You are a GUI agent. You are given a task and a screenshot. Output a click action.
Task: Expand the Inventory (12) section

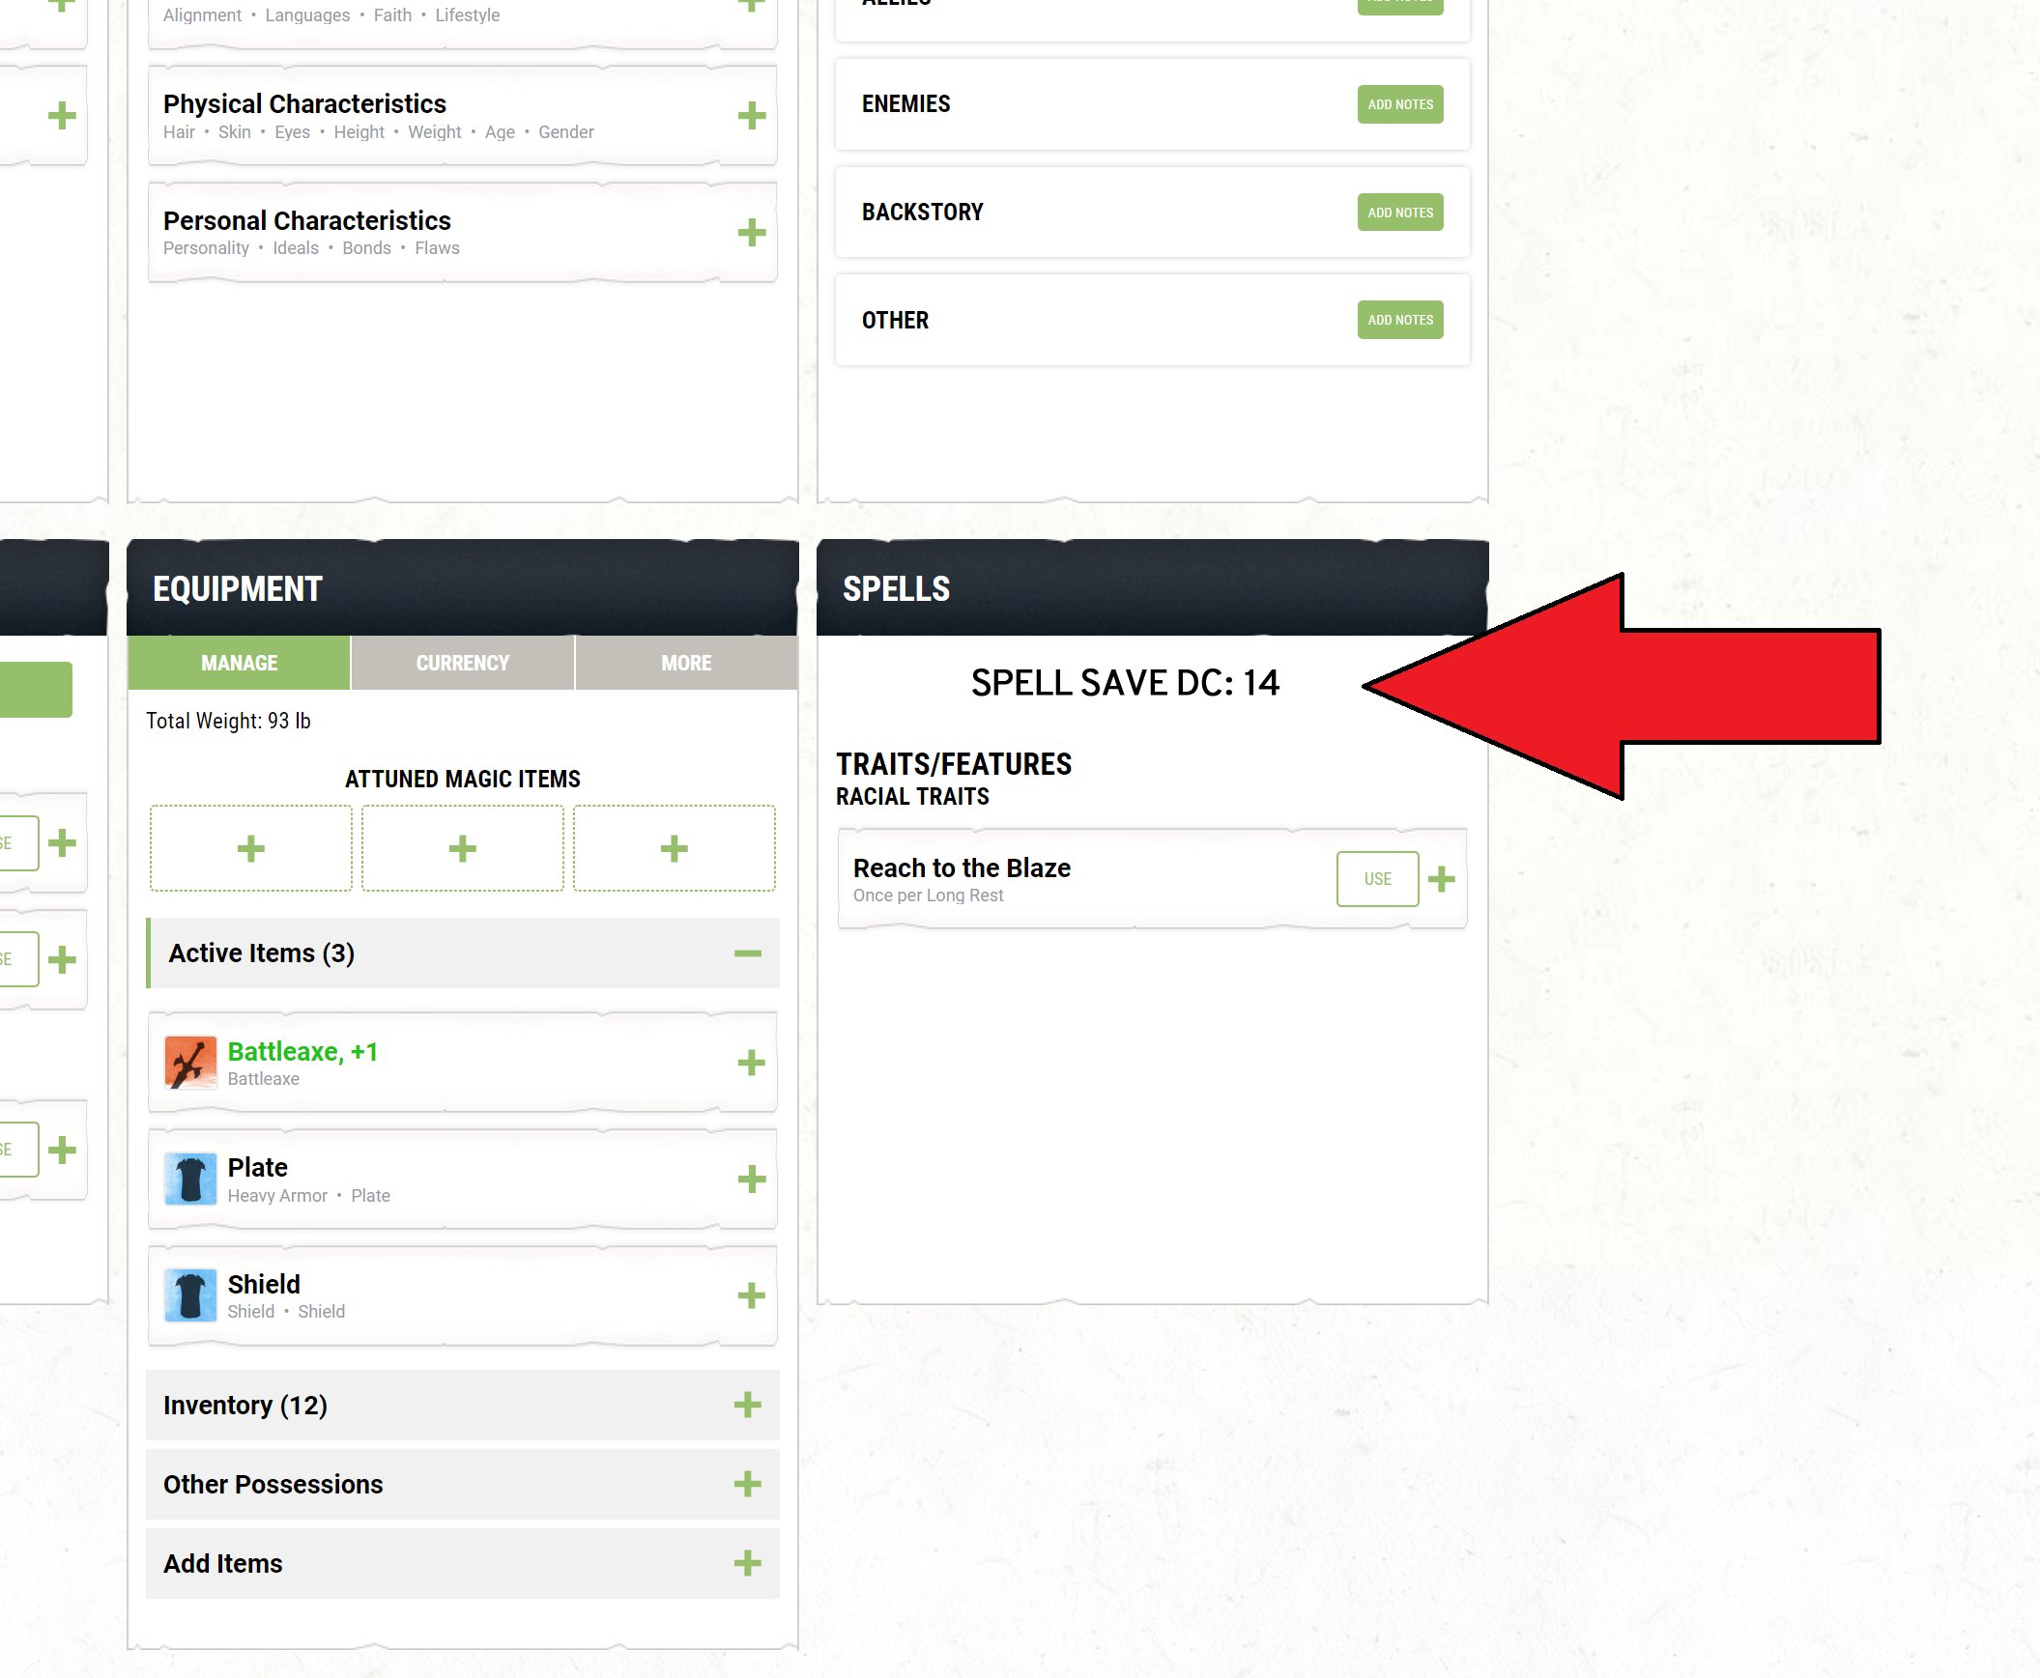[x=747, y=1405]
